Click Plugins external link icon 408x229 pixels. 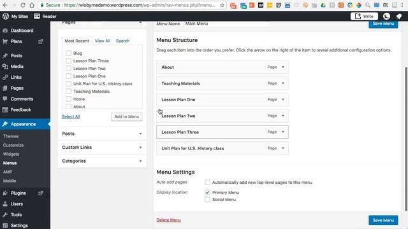(41, 193)
